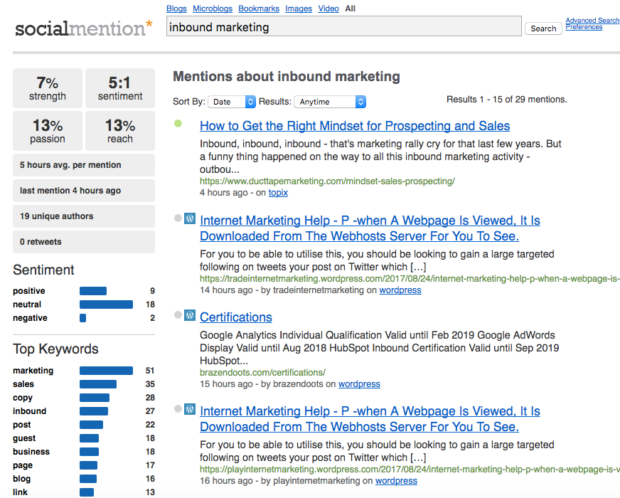
Task: Click the socialmention logo
Action: [x=83, y=28]
